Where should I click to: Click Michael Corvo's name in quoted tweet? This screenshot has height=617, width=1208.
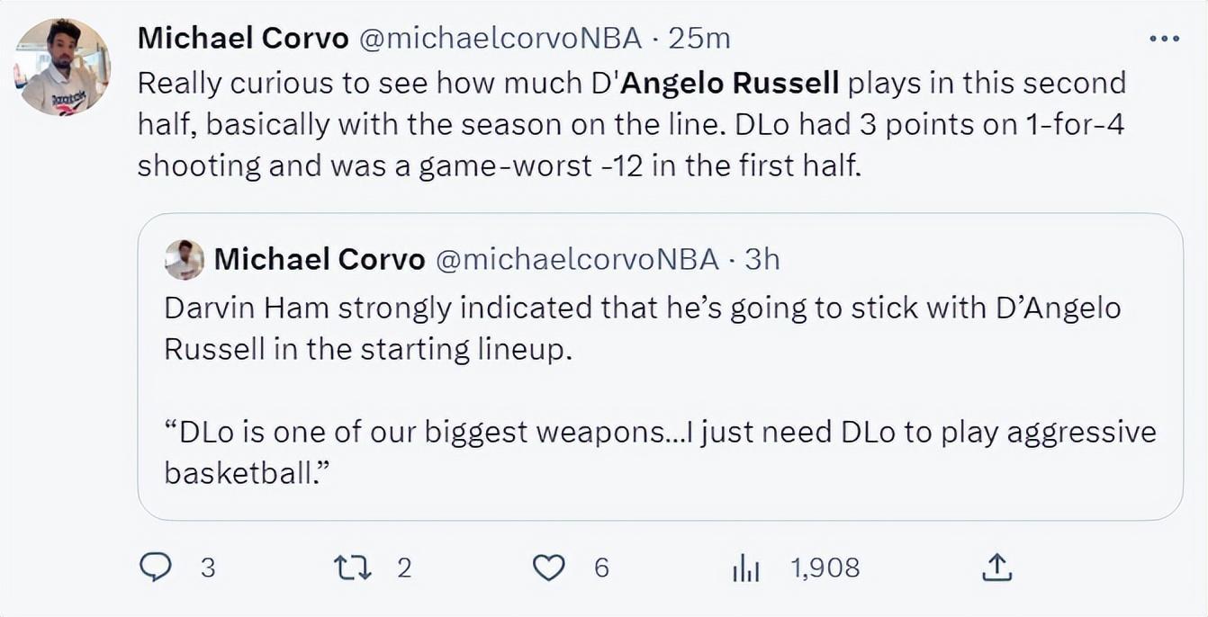tap(320, 260)
